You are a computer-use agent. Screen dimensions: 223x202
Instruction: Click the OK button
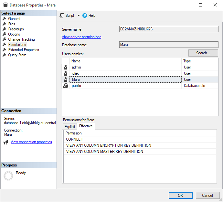180,195
